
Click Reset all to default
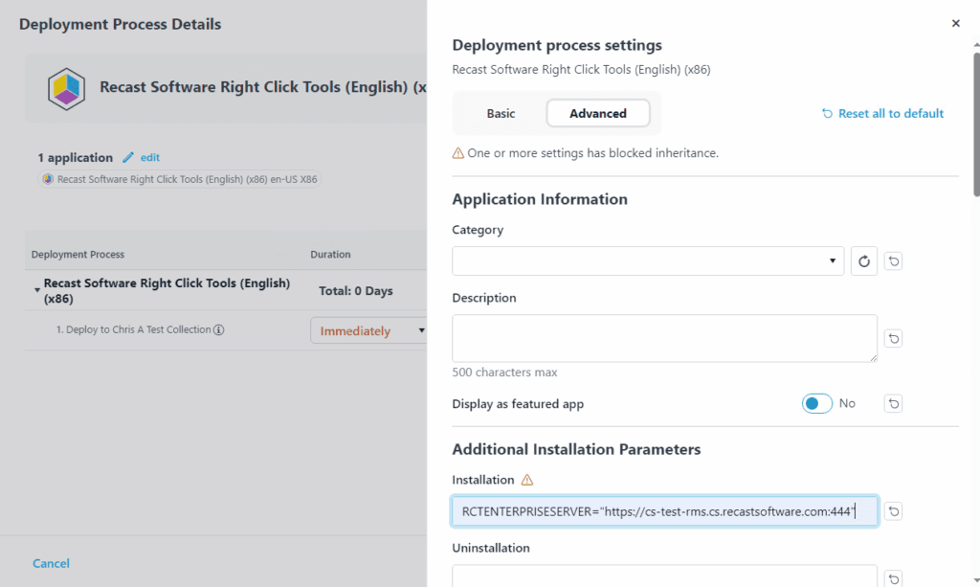(881, 113)
